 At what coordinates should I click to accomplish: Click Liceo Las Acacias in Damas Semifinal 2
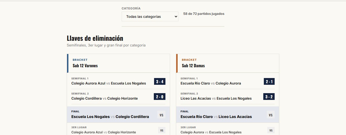pyautogui.click(x=196, y=98)
